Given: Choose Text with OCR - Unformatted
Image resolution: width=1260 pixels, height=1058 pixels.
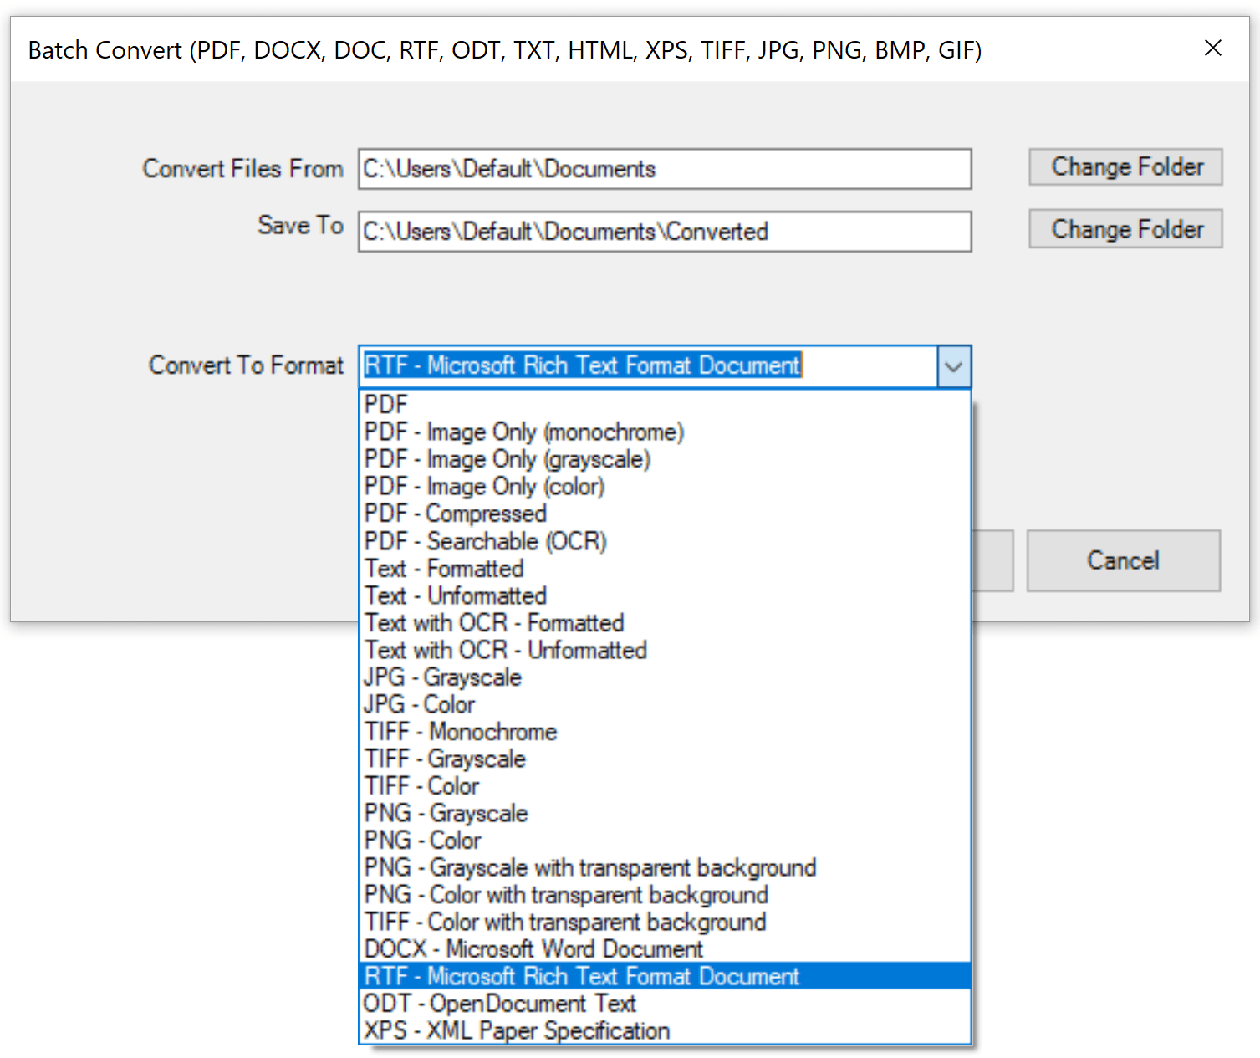Looking at the screenshot, I should pyautogui.click(x=505, y=650).
